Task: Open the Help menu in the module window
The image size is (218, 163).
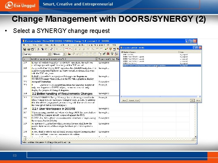Action: click(x=114, y=45)
